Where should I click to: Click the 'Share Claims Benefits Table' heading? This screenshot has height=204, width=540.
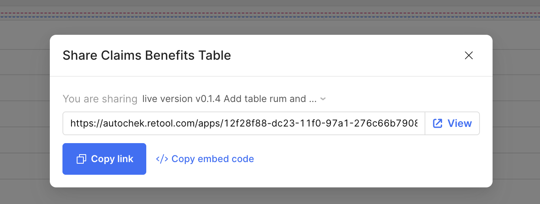(x=147, y=55)
